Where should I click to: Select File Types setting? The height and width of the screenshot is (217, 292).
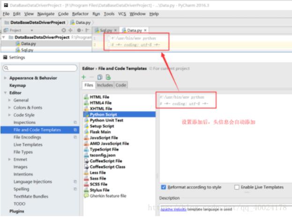[23, 152]
